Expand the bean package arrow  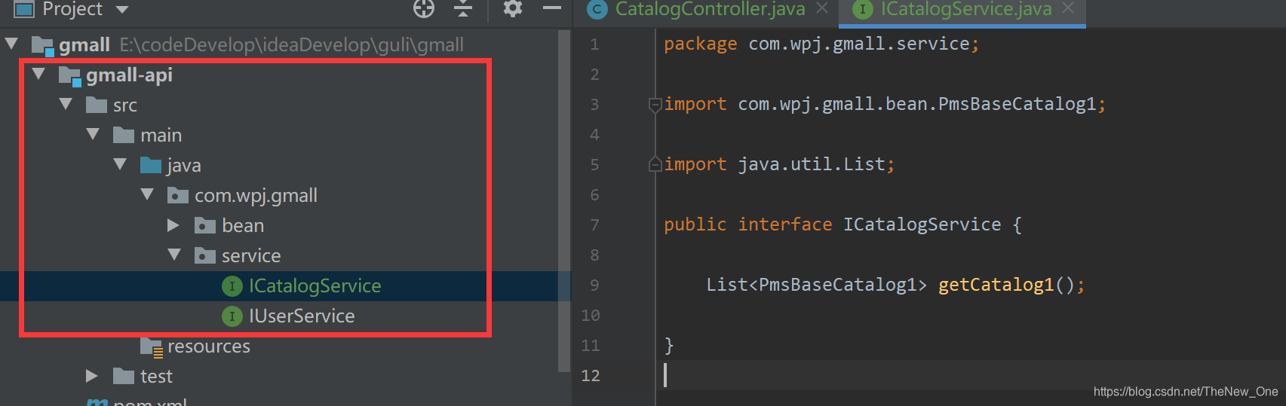[174, 225]
